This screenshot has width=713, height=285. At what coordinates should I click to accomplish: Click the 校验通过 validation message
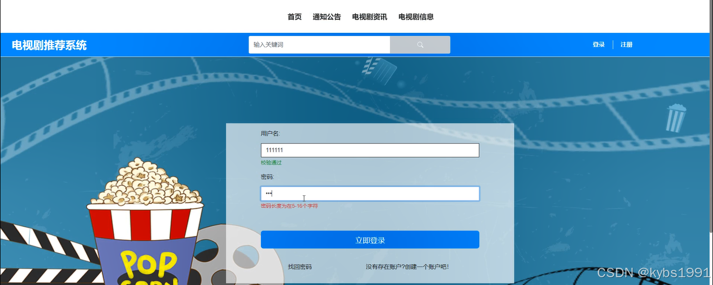pyautogui.click(x=271, y=163)
